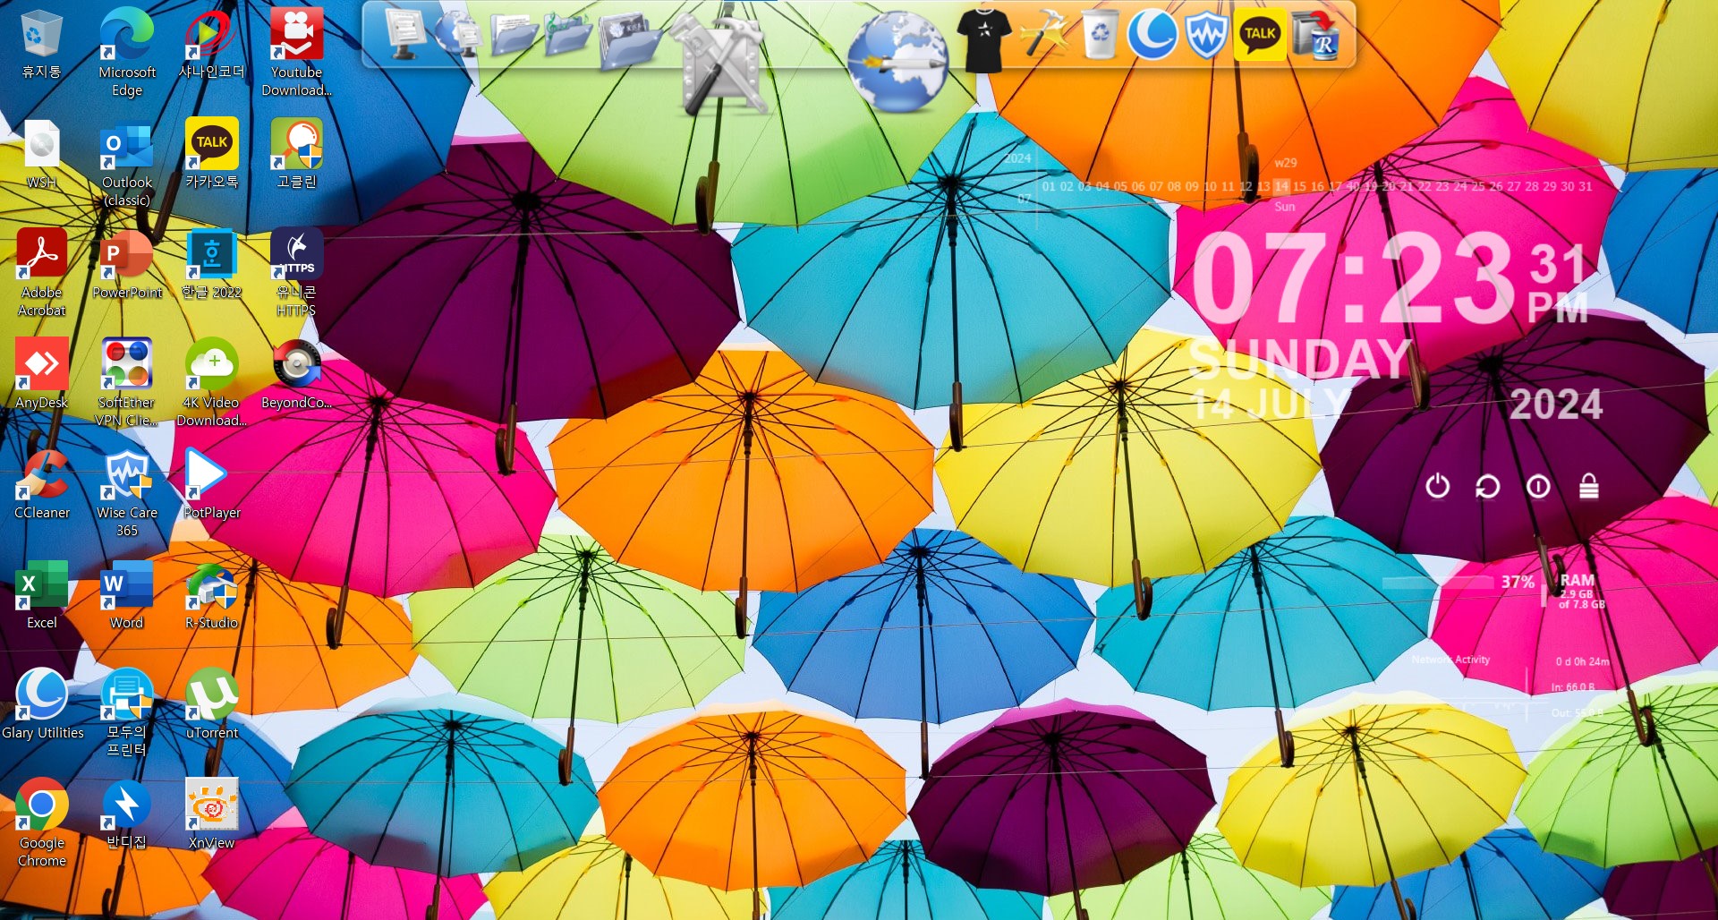The image size is (1718, 920).
Task: Open the 한글 2022 shortcut
Action: 212,264
